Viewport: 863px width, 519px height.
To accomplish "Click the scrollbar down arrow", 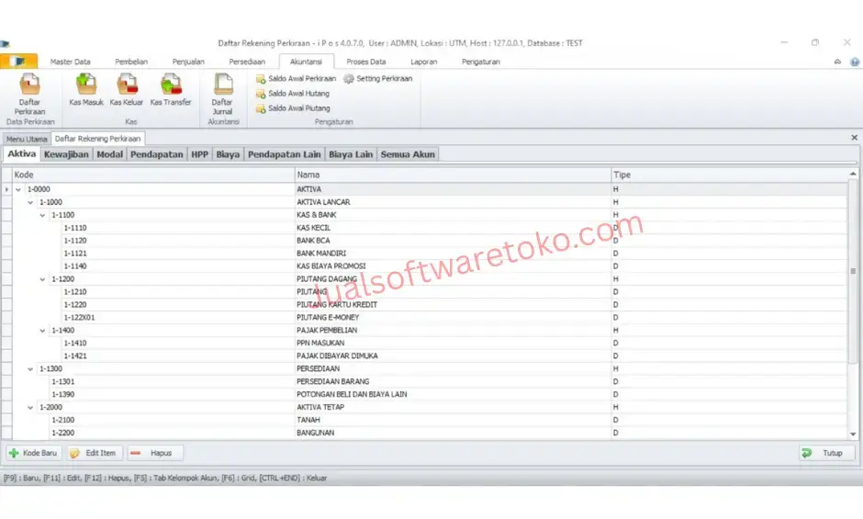I will click(x=853, y=434).
